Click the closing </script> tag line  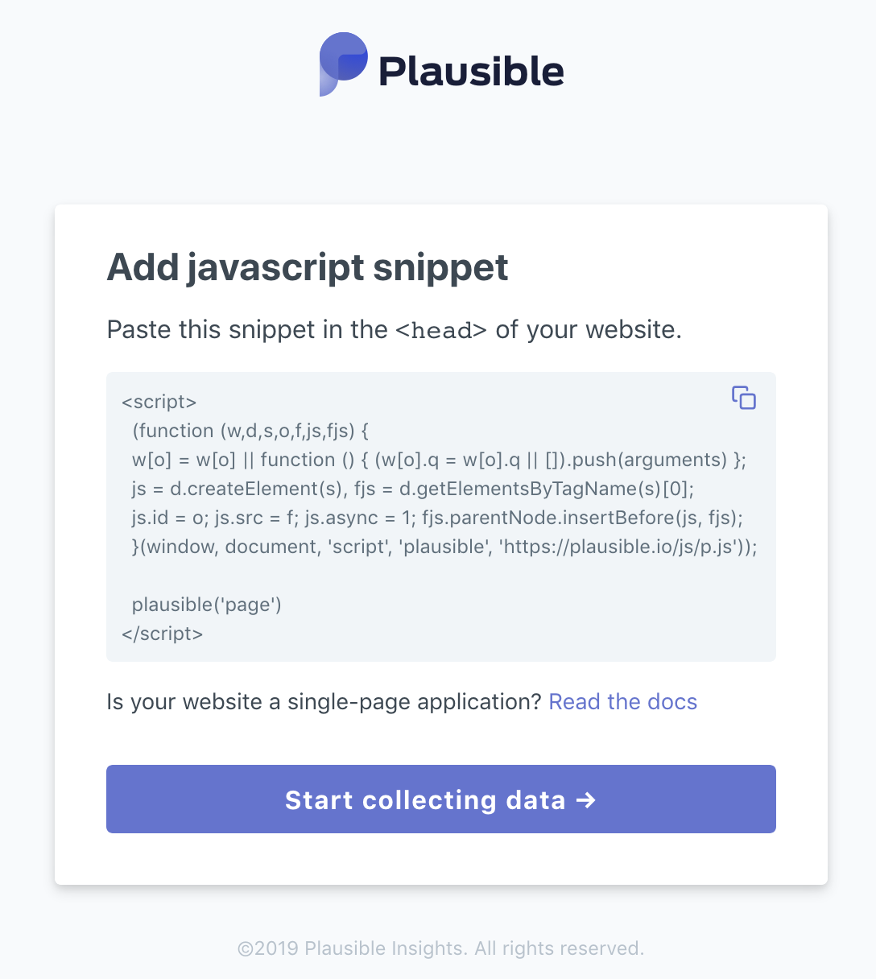pos(163,634)
